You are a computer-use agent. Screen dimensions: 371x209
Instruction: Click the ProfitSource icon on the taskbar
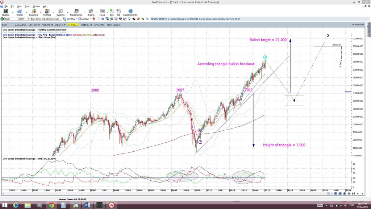pos(111,205)
